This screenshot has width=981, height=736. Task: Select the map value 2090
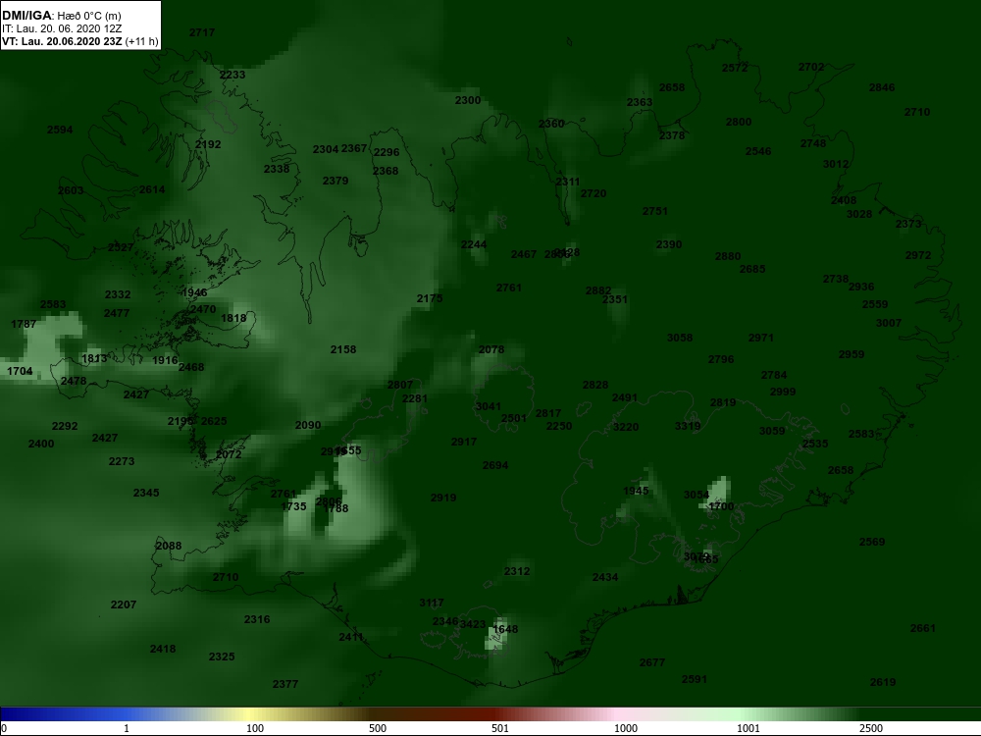click(x=308, y=425)
